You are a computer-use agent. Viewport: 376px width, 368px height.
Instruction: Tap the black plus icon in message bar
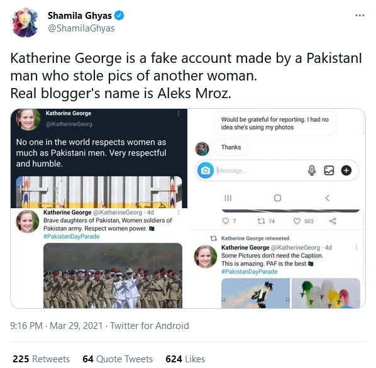tap(346, 170)
